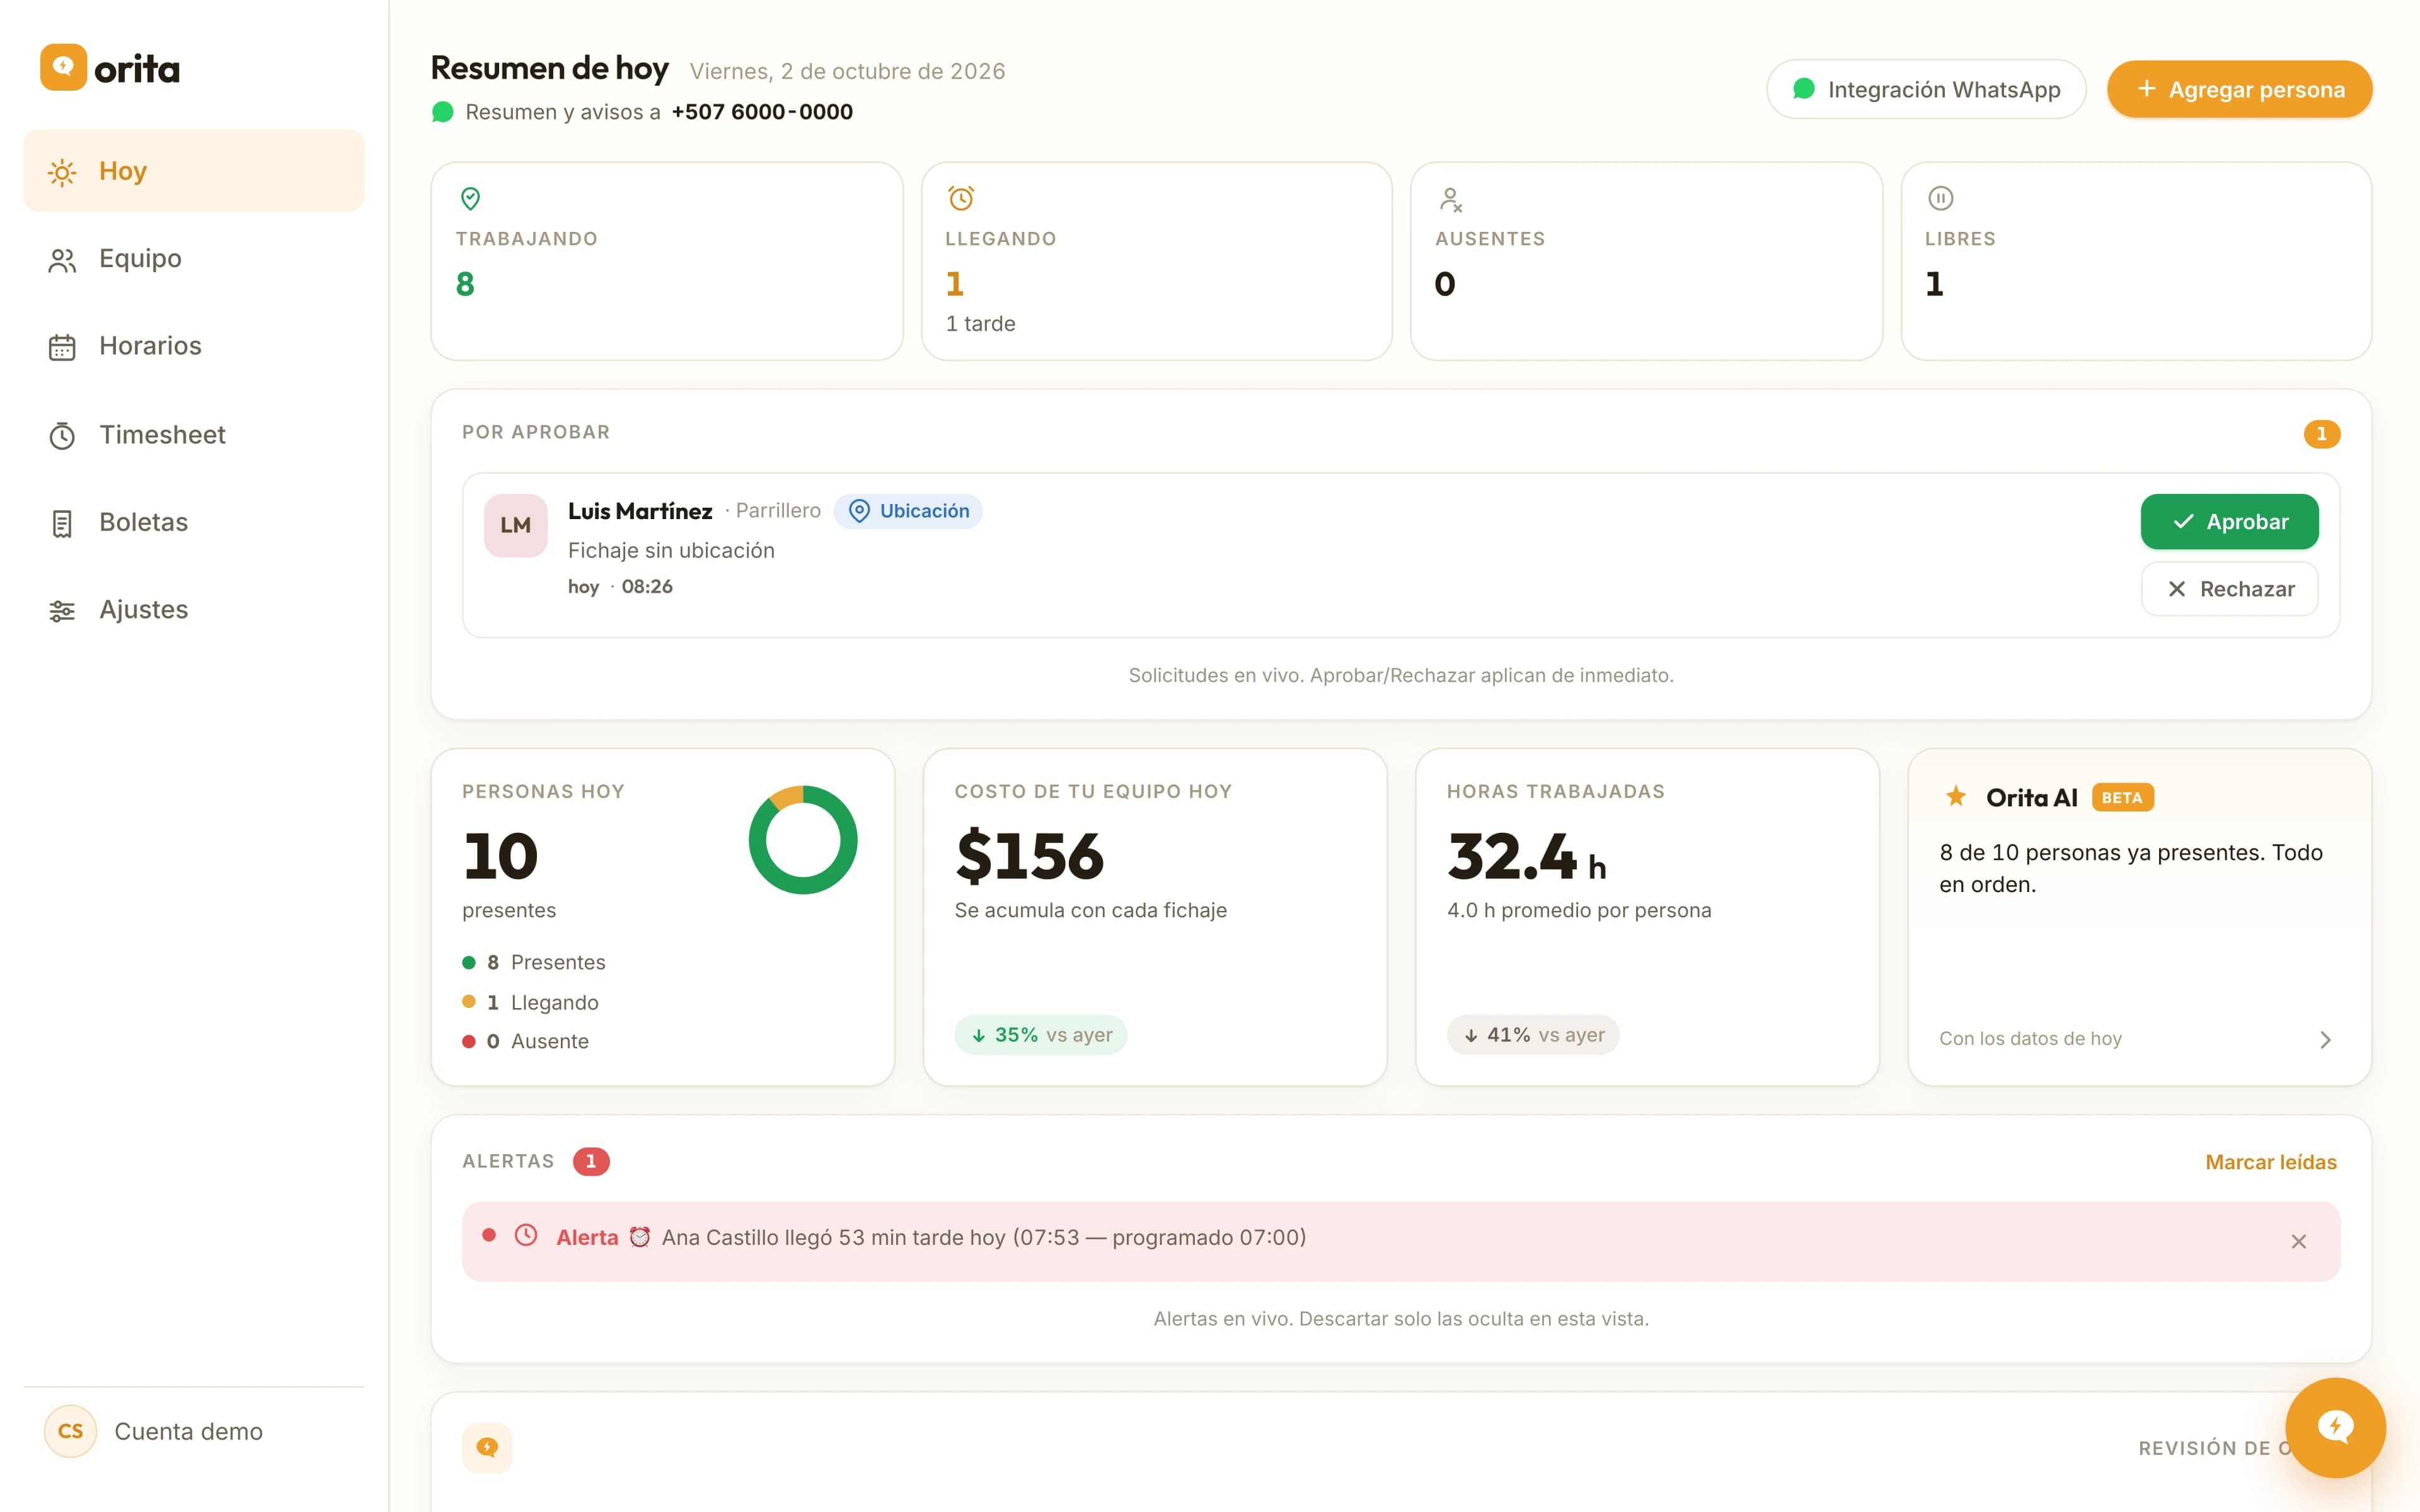Click the orita logo icon
Screen dimensions: 2420x1512
pyautogui.click(x=63, y=67)
